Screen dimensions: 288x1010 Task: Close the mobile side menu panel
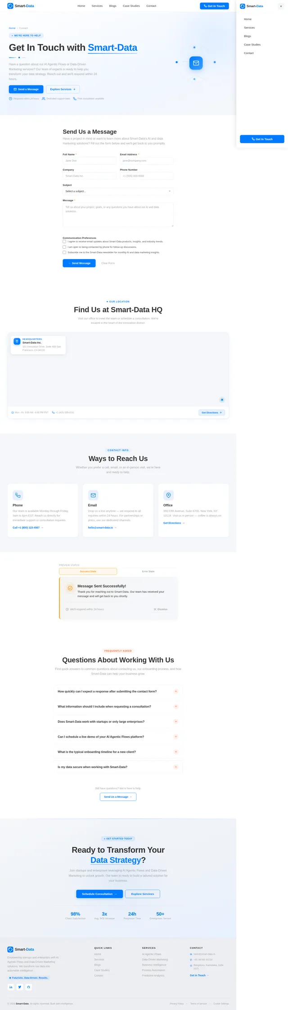281,6
